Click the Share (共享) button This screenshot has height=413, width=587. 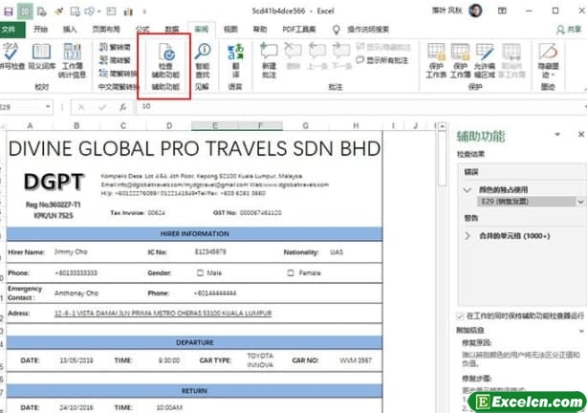[x=568, y=30]
